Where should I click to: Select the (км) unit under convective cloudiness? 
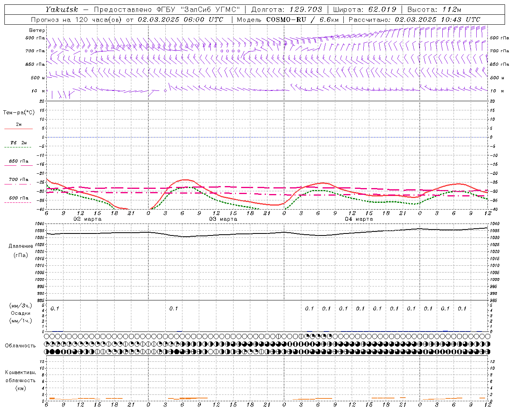point(20,388)
